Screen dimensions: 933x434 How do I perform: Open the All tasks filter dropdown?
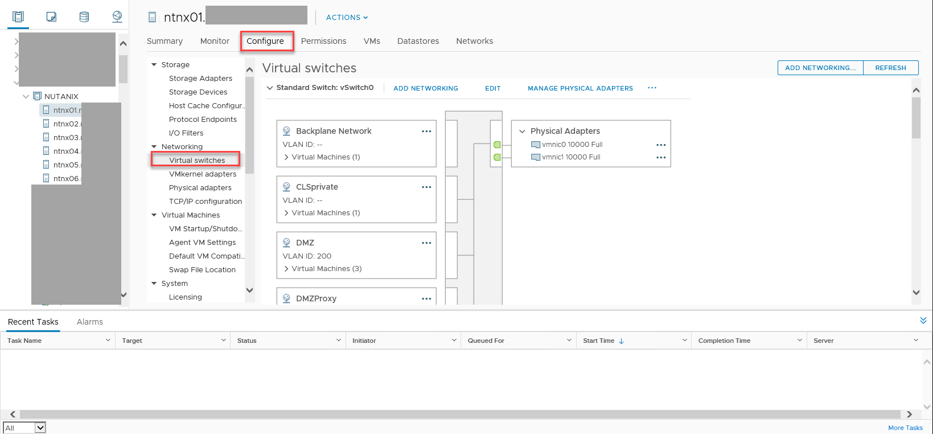(x=24, y=428)
